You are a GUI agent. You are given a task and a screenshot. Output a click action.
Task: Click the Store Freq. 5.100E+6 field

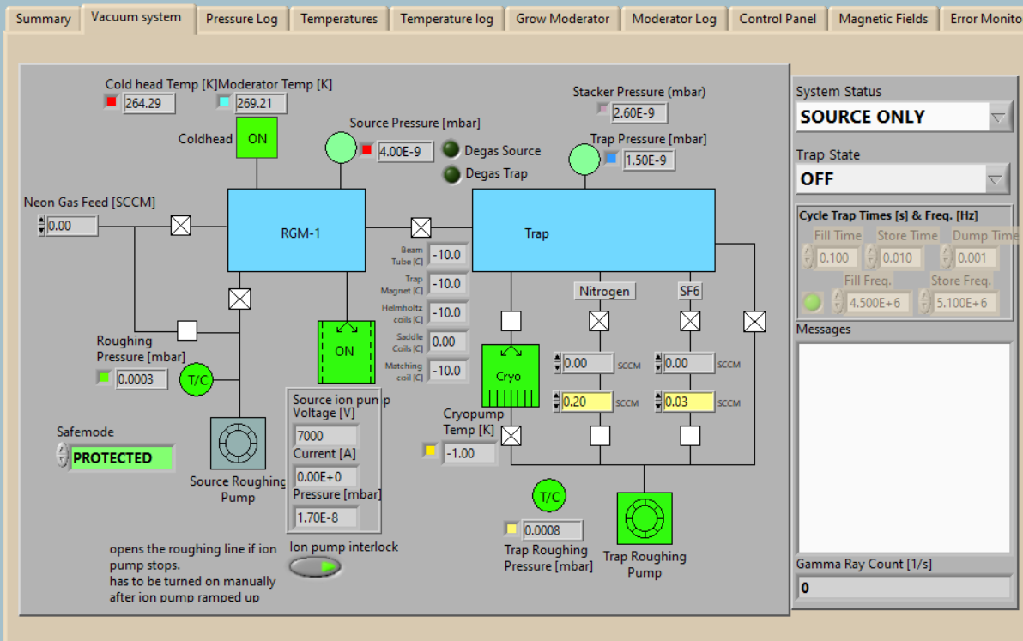[x=965, y=303]
